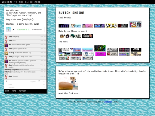Click the Neocities 'web is yours' button

tap(77, 54)
